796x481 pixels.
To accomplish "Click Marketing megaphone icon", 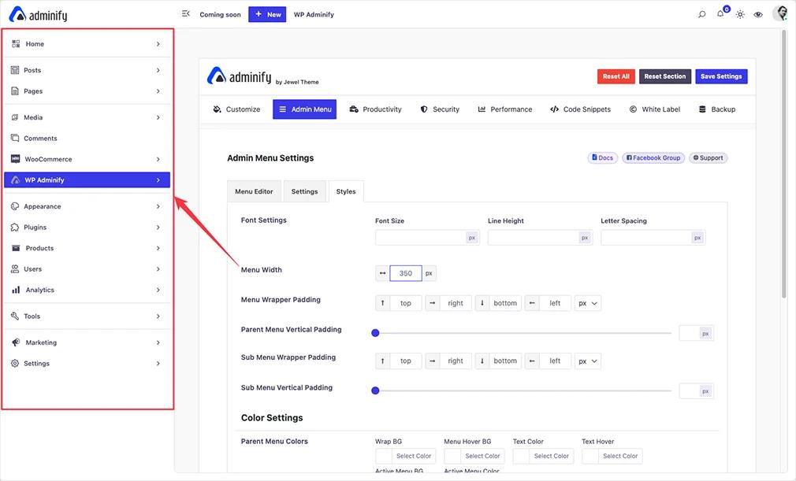I will point(16,342).
